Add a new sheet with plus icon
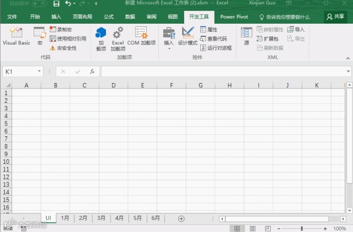Screen dimensions: 353x232 (x=181, y=219)
